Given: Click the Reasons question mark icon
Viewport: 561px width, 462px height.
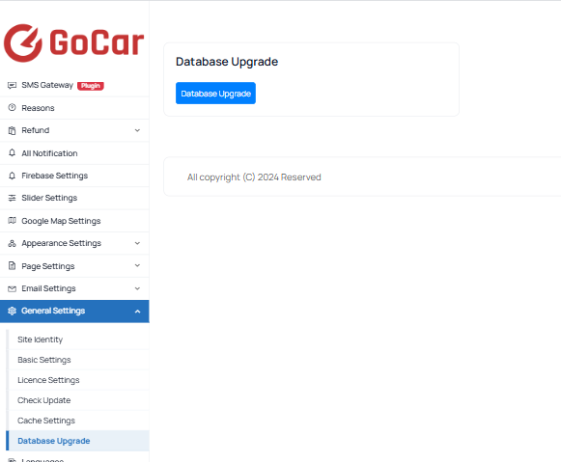Looking at the screenshot, I should 12,108.
